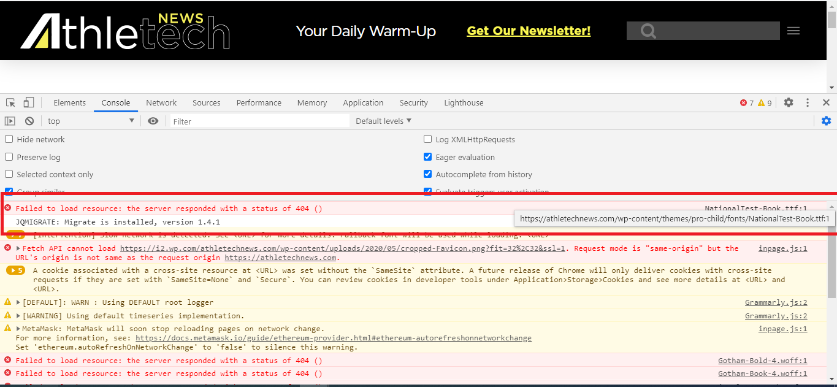
Task: Open the website hamburger menu
Action: 793,31
